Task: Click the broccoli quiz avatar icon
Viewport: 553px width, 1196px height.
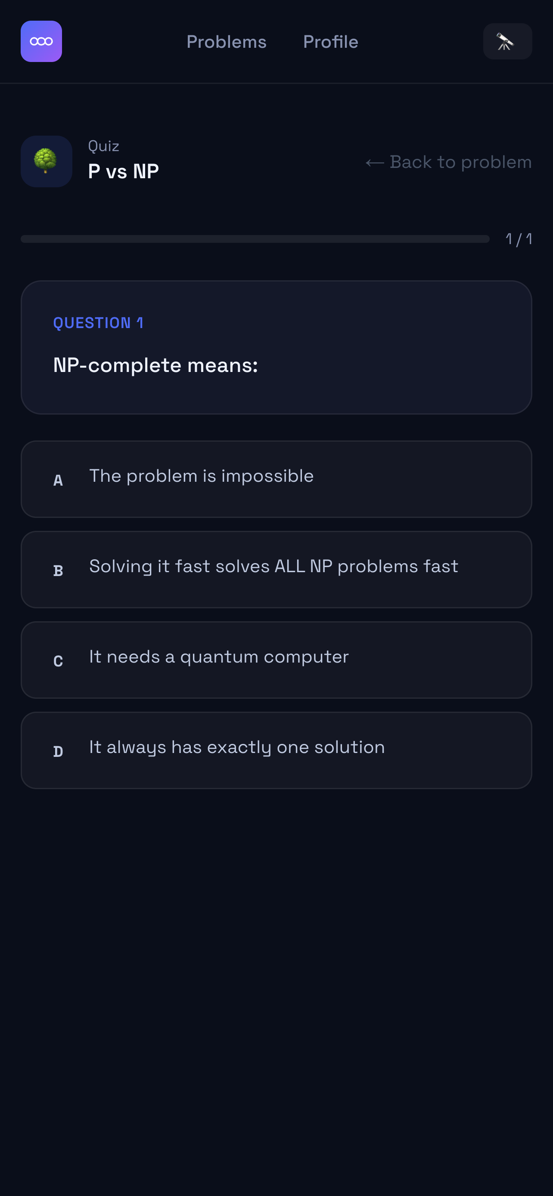Action: pyautogui.click(x=47, y=161)
